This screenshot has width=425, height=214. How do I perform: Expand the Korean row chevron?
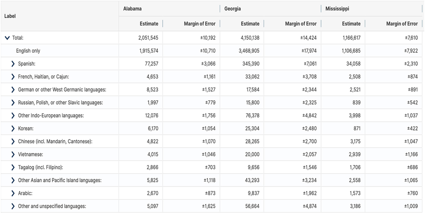click(x=13, y=128)
